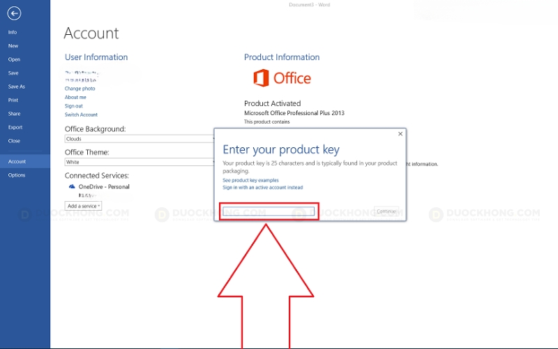Click into the product key input field
Screen dimensions: 558x349
(269, 211)
